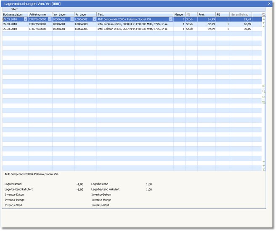
Task: Click the Filter bar above the grid
Action: pos(135,9)
